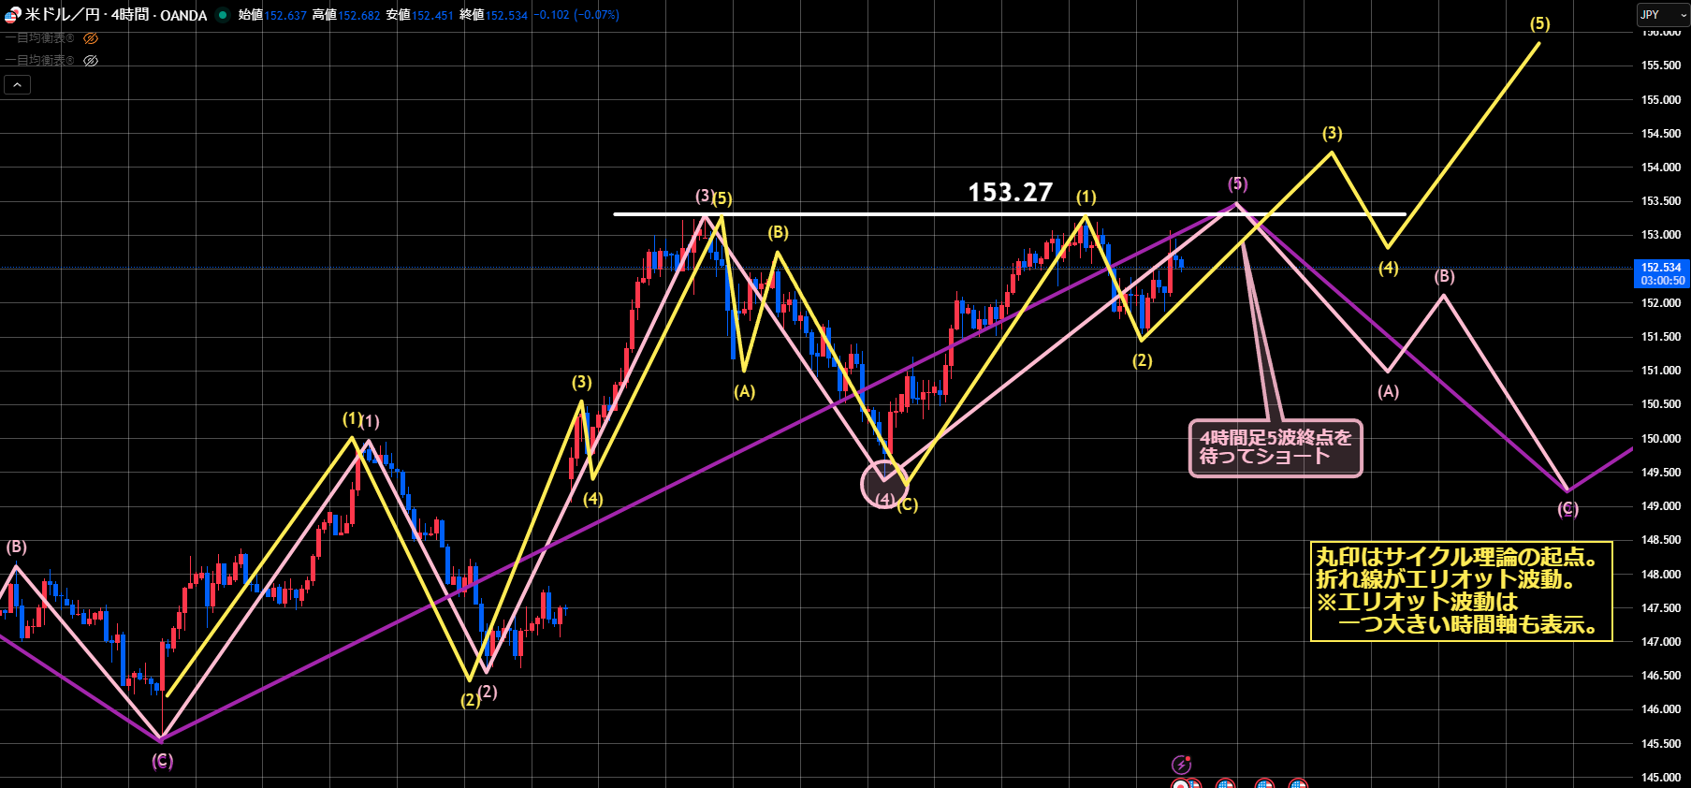Click the pink circle around wave (4)

[883, 484]
